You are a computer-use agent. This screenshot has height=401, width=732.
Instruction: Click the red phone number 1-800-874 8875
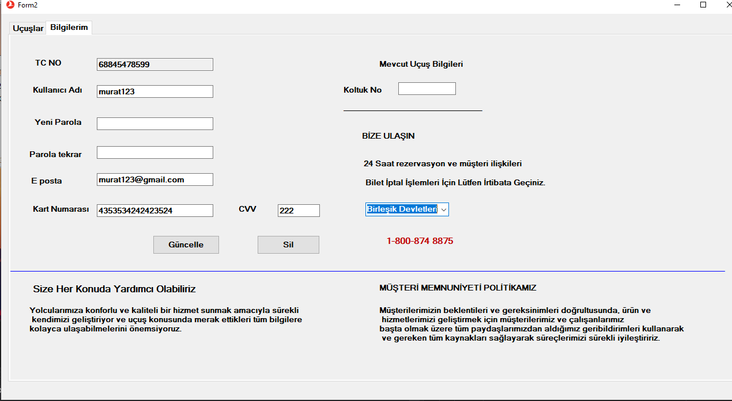coord(420,240)
